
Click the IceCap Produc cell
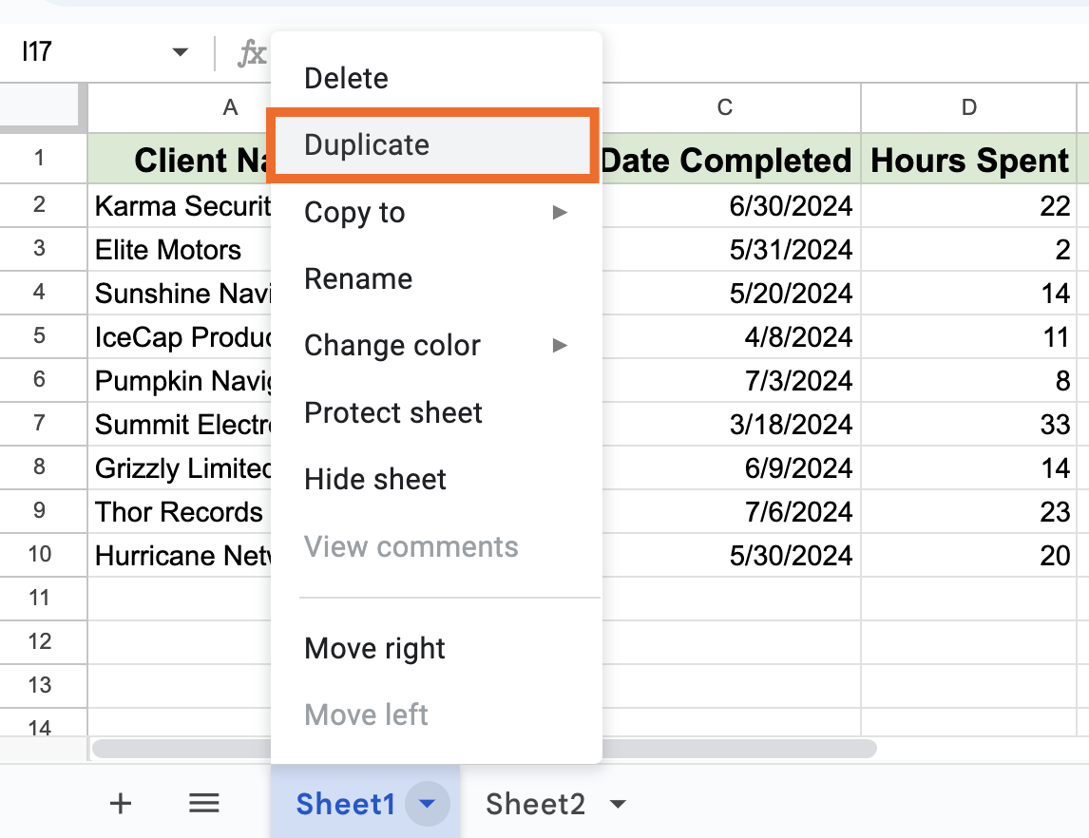pyautogui.click(x=180, y=336)
